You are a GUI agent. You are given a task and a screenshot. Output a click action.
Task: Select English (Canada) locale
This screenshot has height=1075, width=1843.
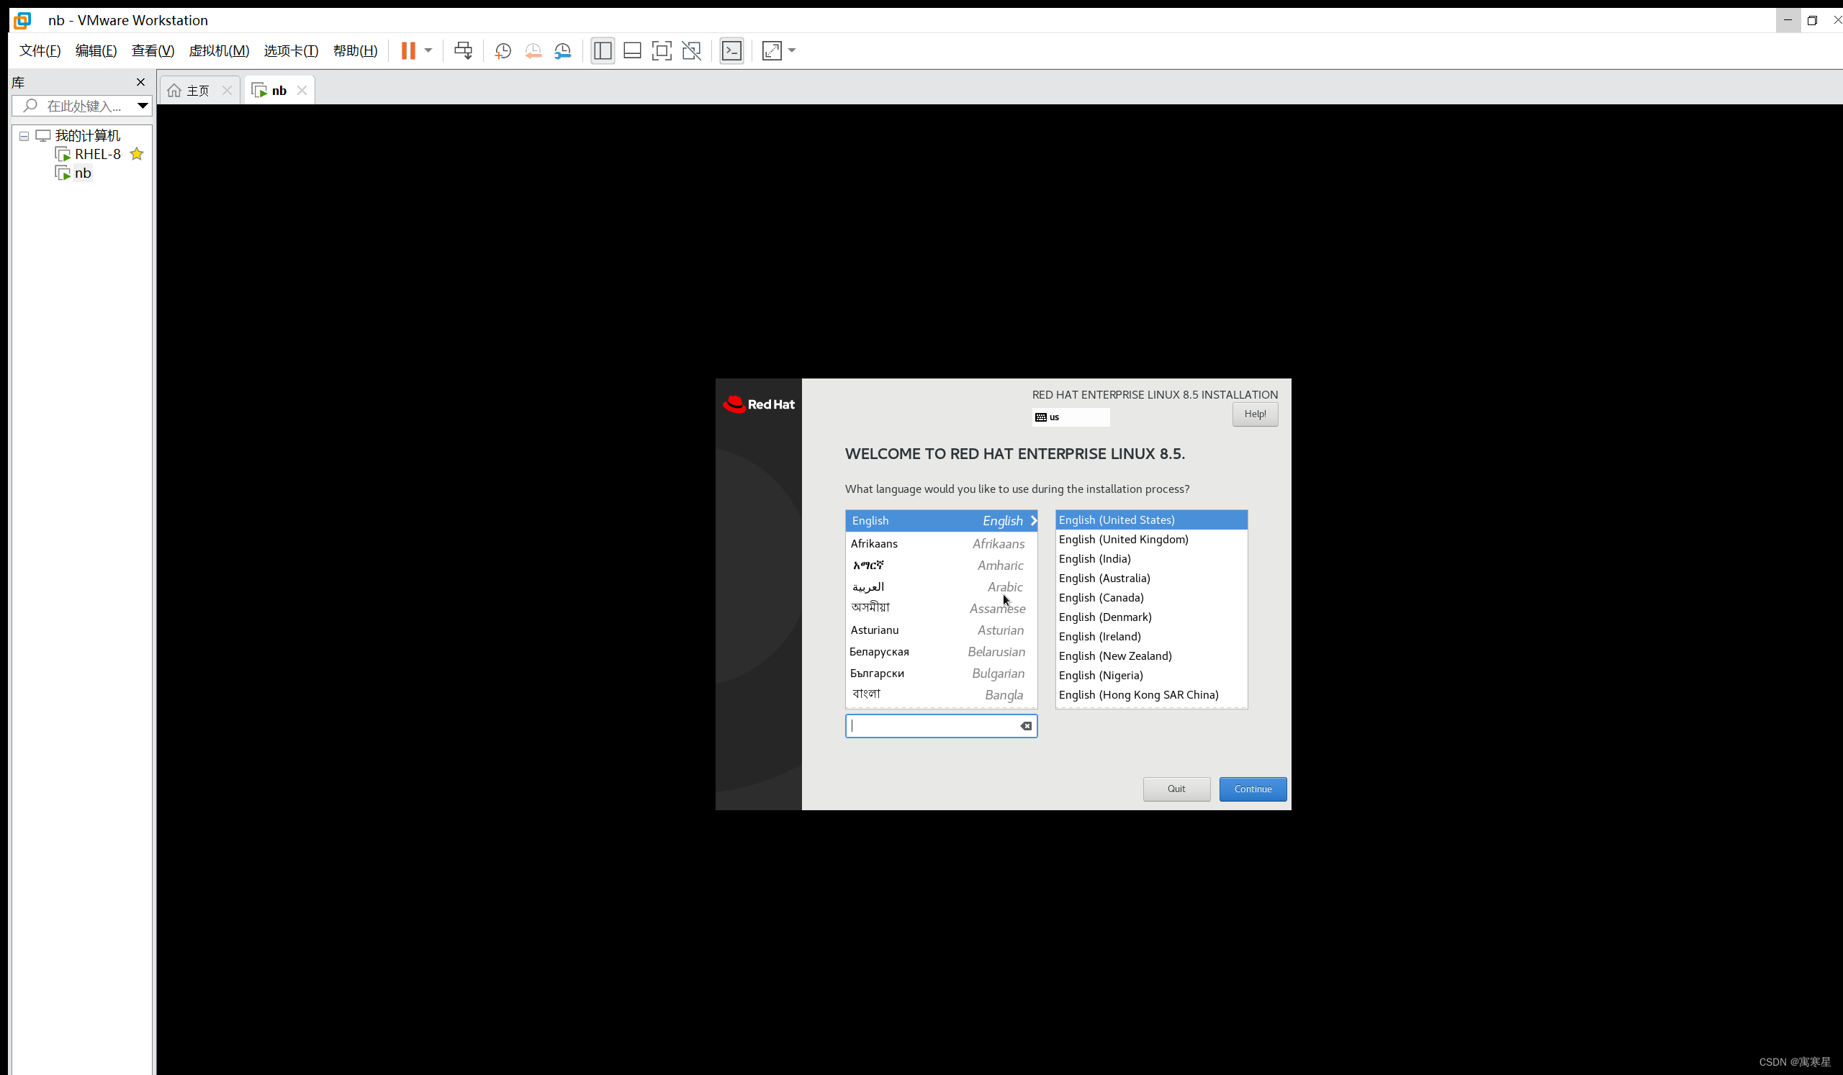point(1151,598)
